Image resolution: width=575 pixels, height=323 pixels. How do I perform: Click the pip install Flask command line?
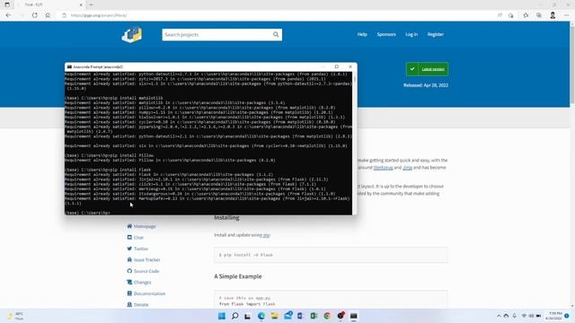108,170
